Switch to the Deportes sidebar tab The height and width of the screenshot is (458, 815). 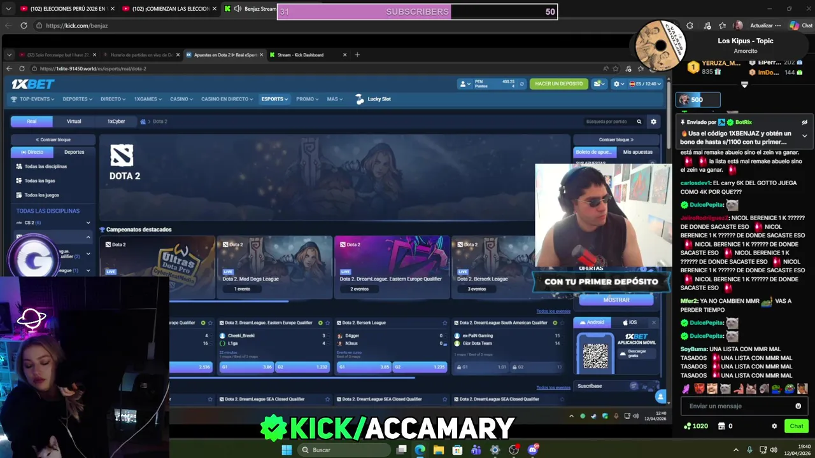pyautogui.click(x=74, y=152)
